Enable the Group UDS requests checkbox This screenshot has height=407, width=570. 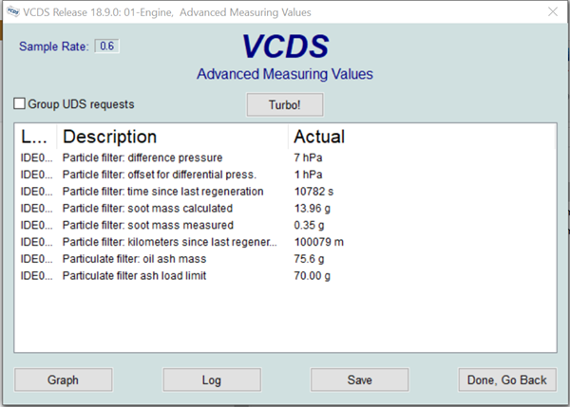(x=20, y=104)
